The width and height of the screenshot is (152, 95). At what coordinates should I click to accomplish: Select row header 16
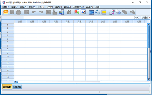pos(8,77)
